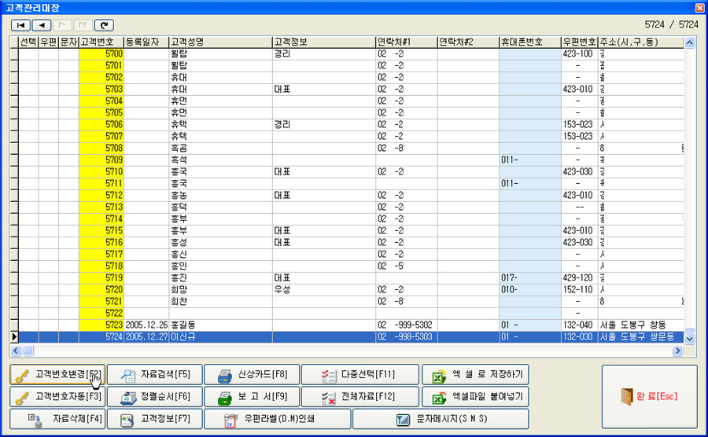The height and width of the screenshot is (437, 708).
Task: Show 전체자료[F12] all data
Action: point(360,397)
